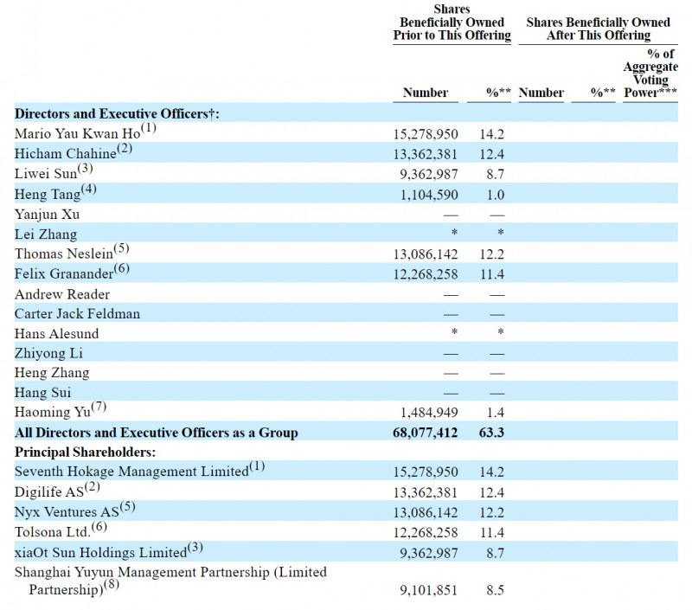Click on Liwei Sun's name
The width and height of the screenshot is (692, 610).
point(46,173)
